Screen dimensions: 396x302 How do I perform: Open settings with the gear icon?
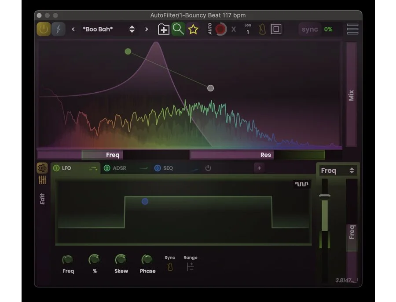(42, 168)
